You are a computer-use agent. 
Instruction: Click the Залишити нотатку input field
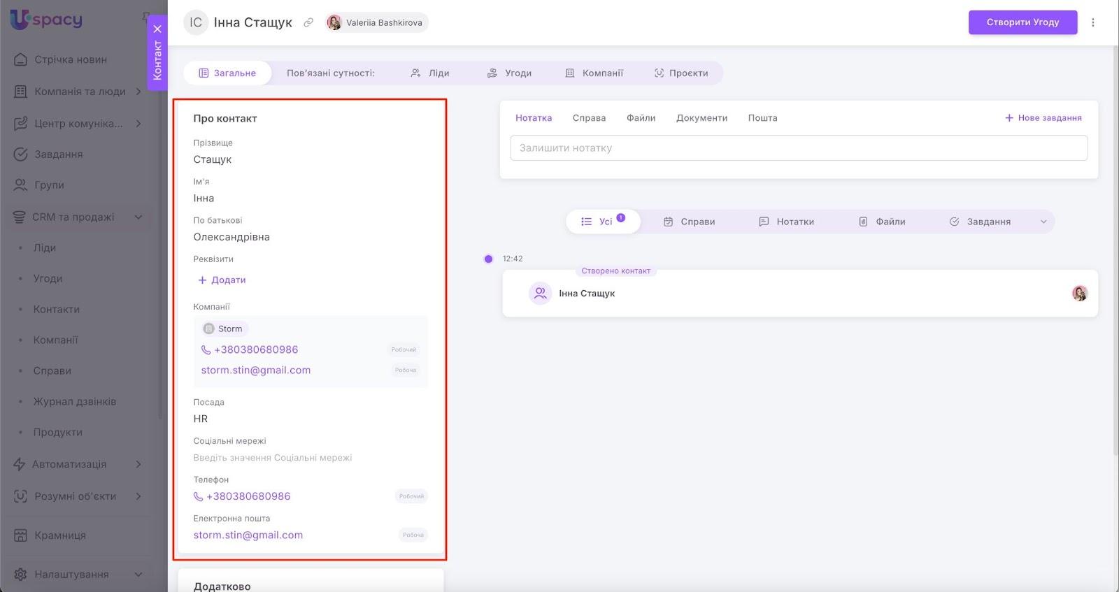[x=798, y=148]
